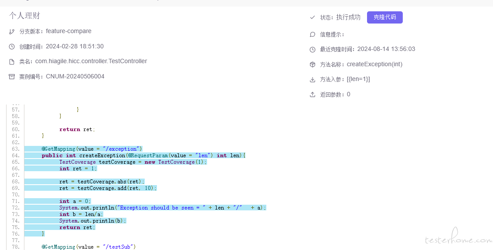
Task: Click the clock icon beside 创建时间
Action: pyautogui.click(x=12, y=47)
